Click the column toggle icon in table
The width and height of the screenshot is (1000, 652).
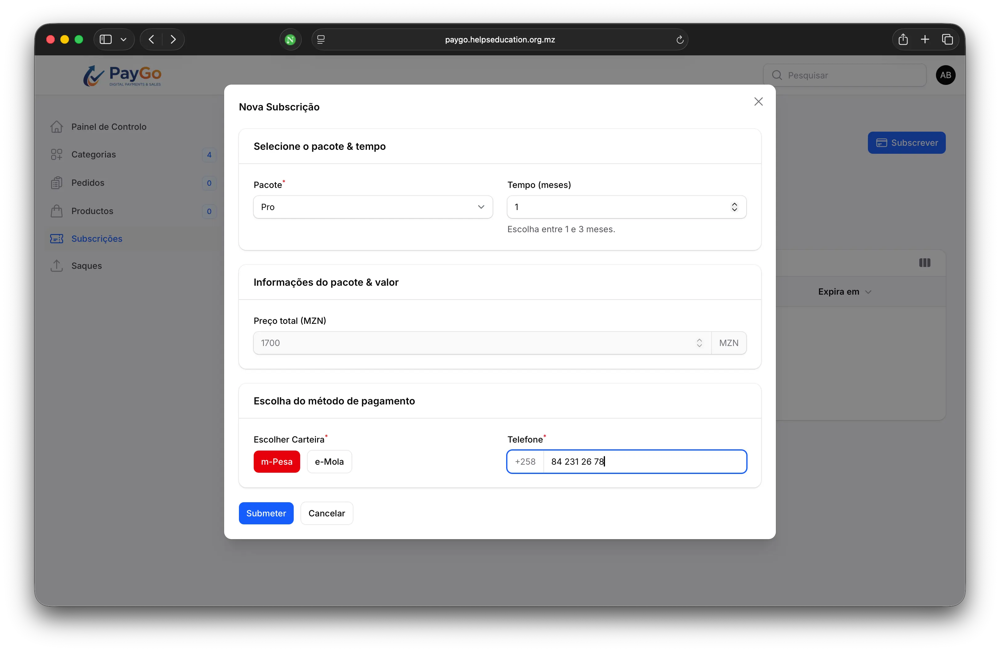click(x=924, y=263)
